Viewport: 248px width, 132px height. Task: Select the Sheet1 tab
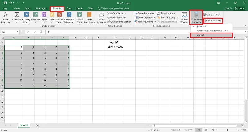(24, 125)
